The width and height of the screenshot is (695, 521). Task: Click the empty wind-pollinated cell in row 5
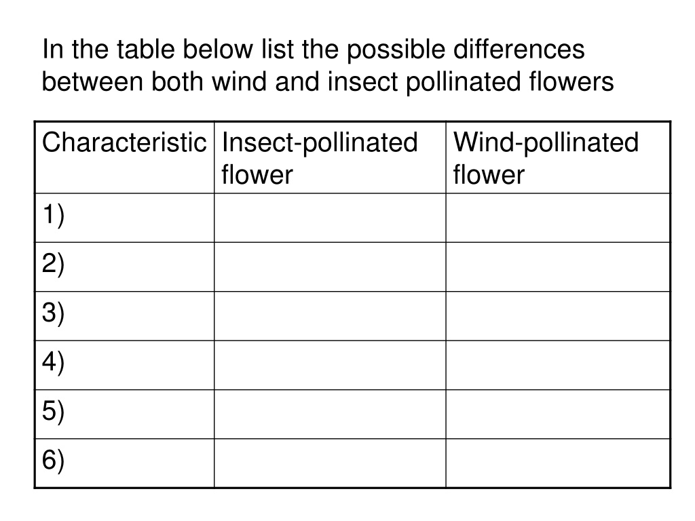[x=558, y=414]
